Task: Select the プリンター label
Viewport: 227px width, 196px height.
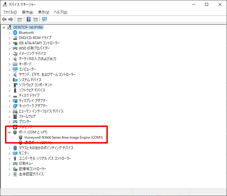Action: [x=25, y=122]
